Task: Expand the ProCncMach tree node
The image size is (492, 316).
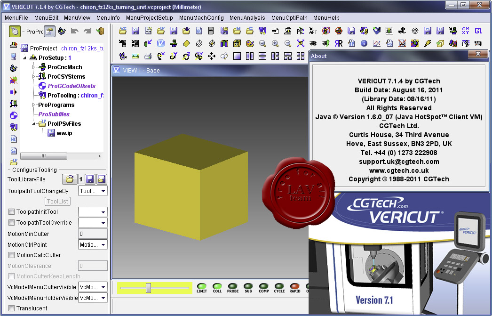Action: pyautogui.click(x=33, y=67)
